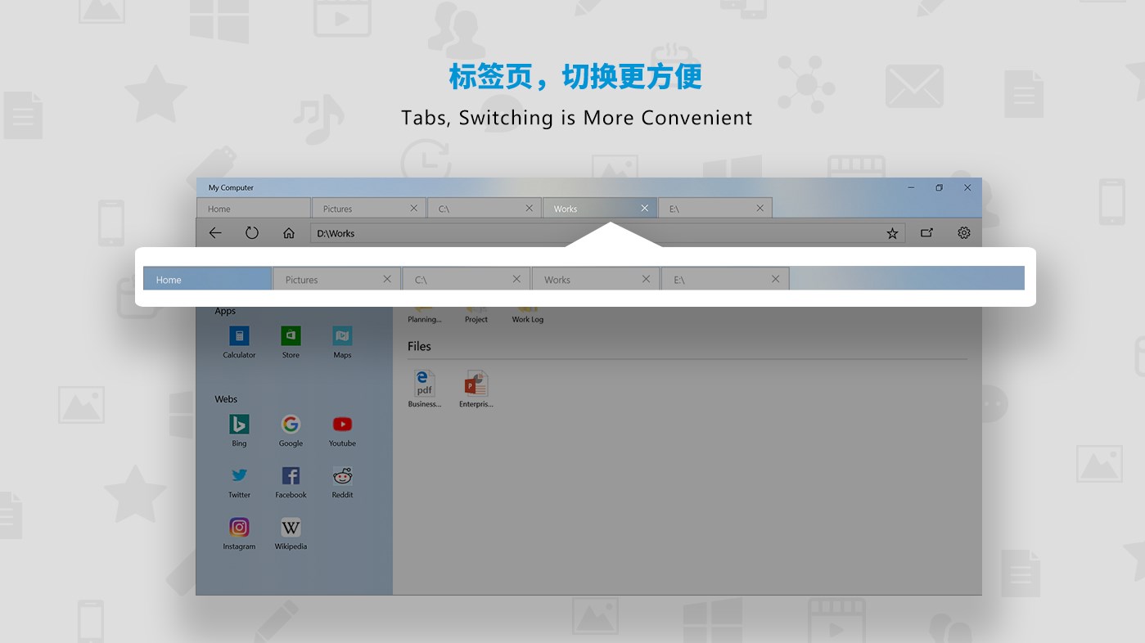Image resolution: width=1145 pixels, height=643 pixels.
Task: Launch the Store app shortcut
Action: (x=291, y=337)
